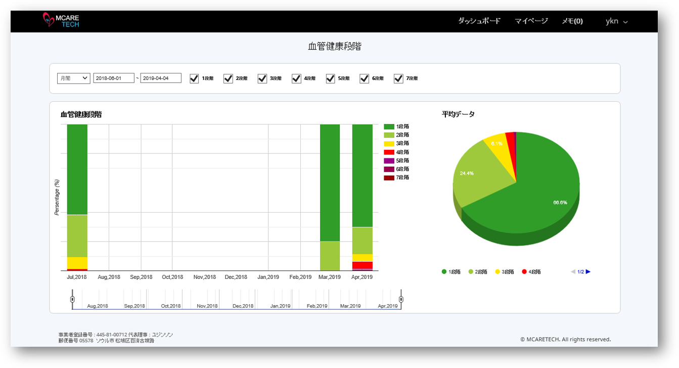Viewport: 679px width, 368px height.
Task: Click the red 4段階 pie legend dot
Action: tap(524, 272)
